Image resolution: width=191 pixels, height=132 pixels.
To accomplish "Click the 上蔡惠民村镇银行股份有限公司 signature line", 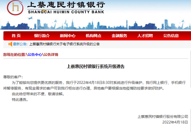I will coord(163,116).
